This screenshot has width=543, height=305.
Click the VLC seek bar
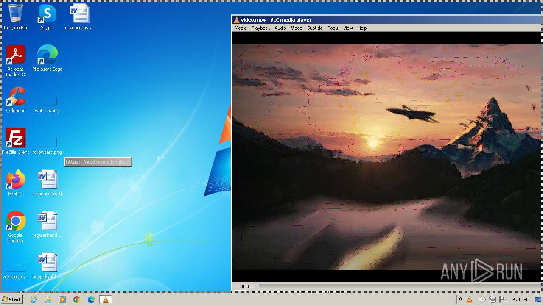tap(400, 286)
